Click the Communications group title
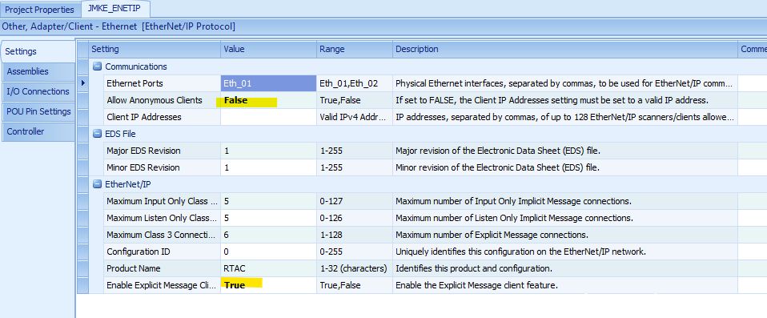 [136, 66]
